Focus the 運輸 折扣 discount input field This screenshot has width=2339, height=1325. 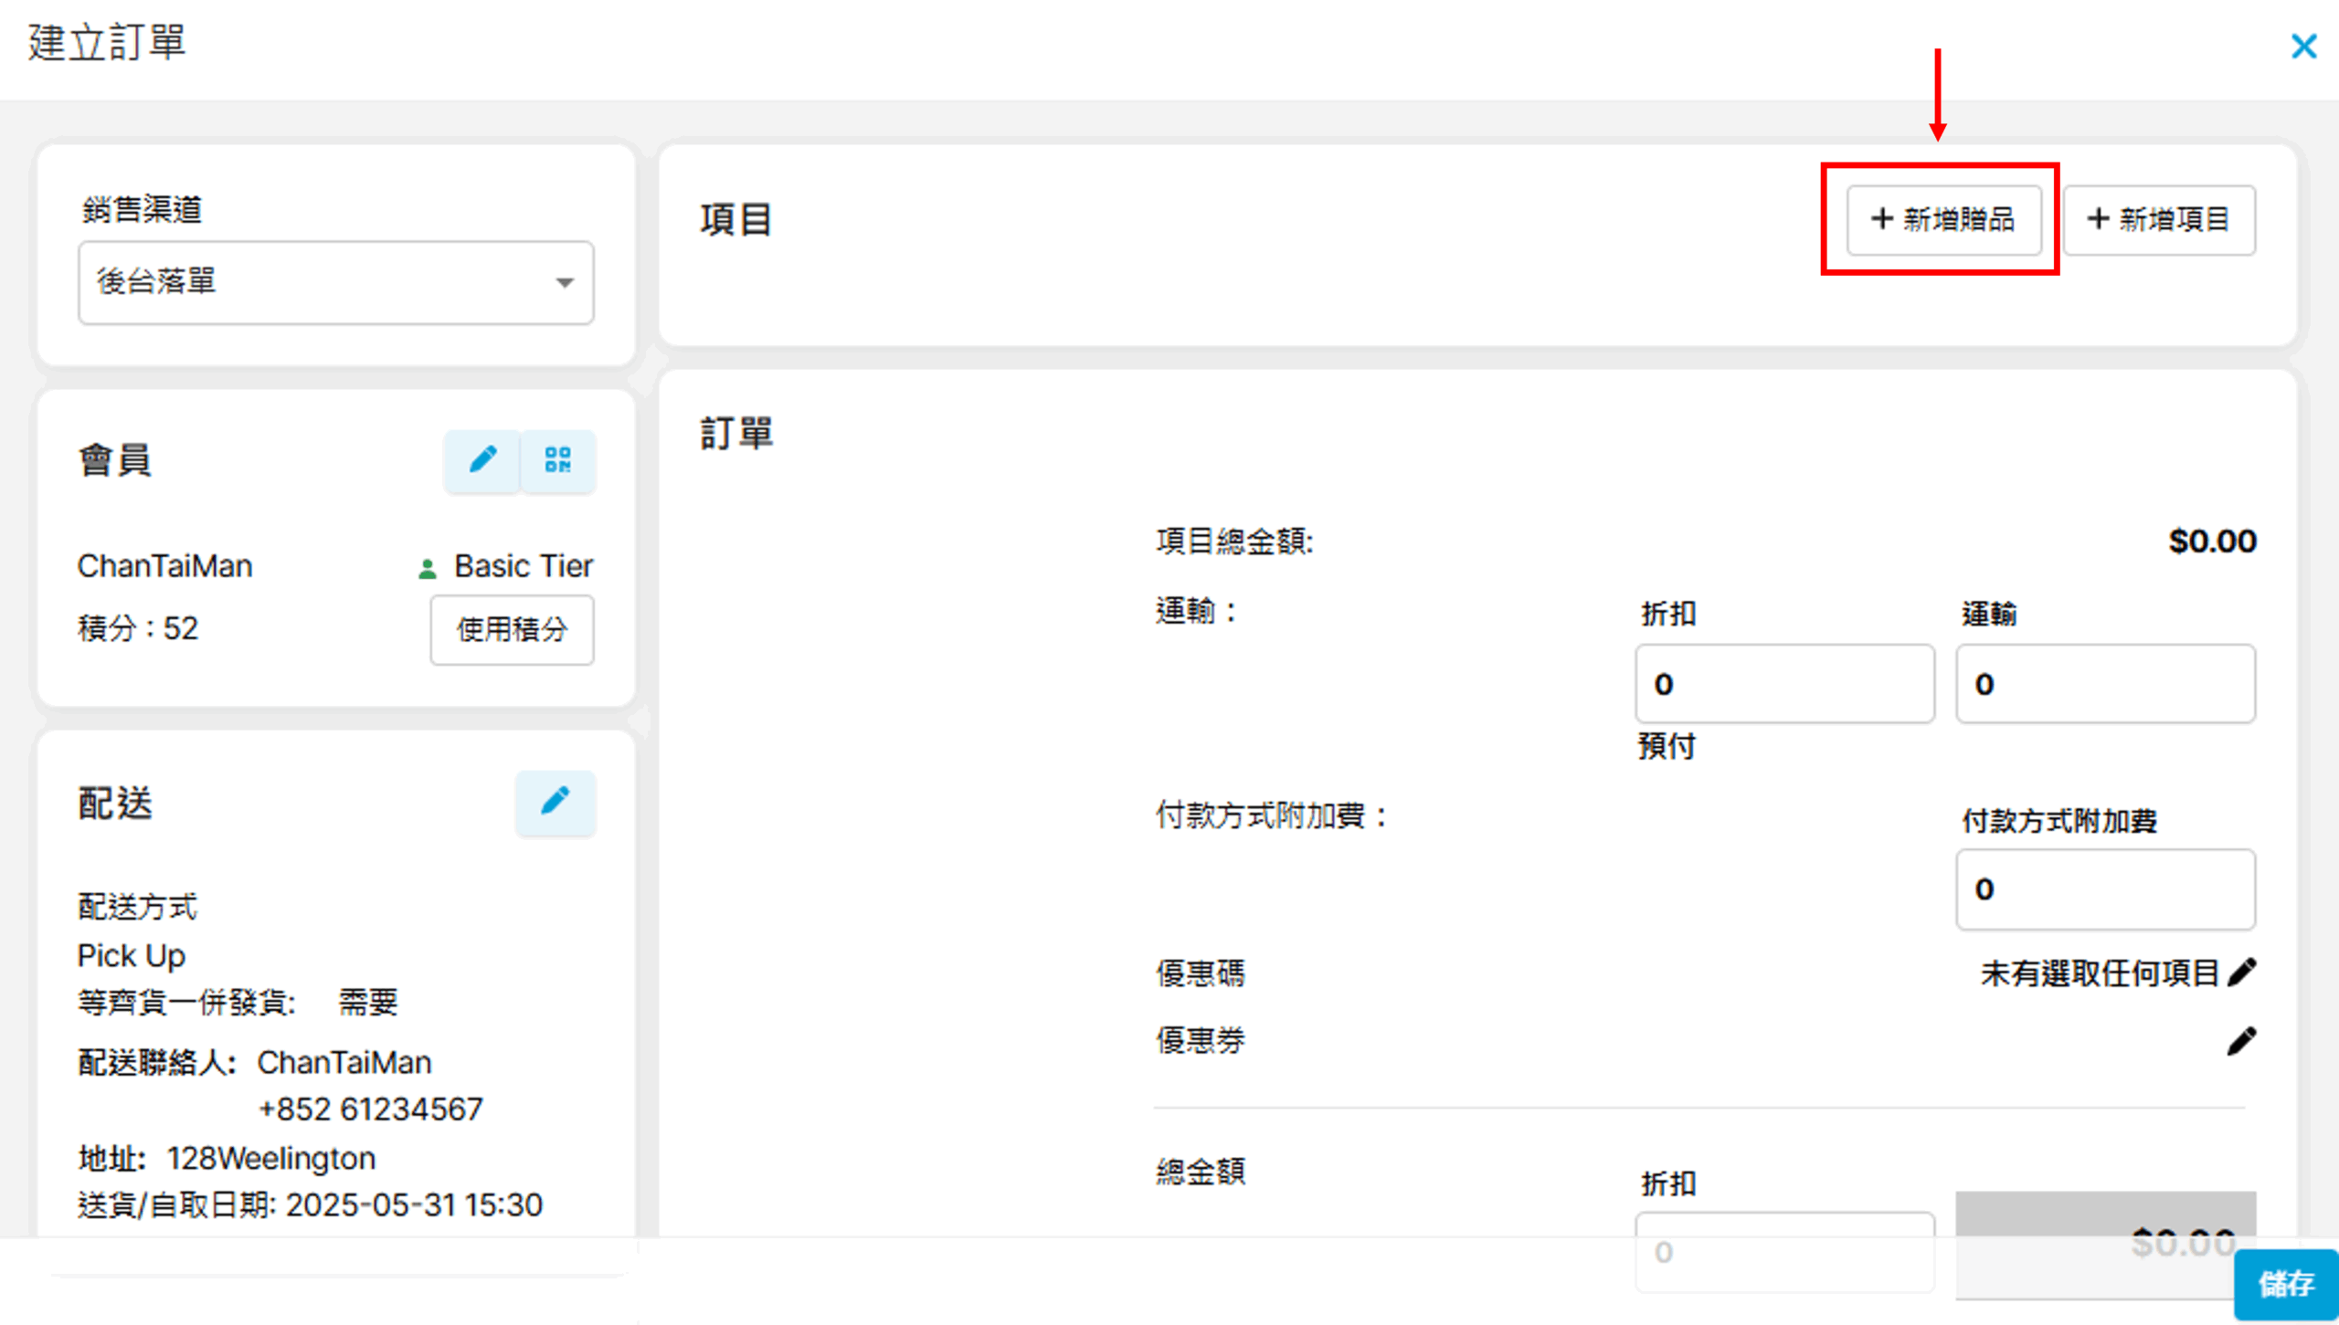[x=1783, y=684]
